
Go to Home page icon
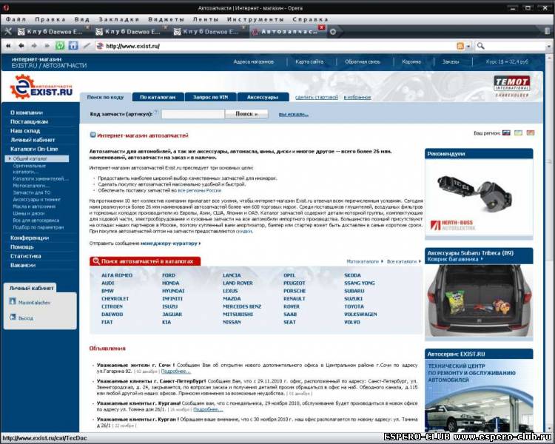coord(73,46)
